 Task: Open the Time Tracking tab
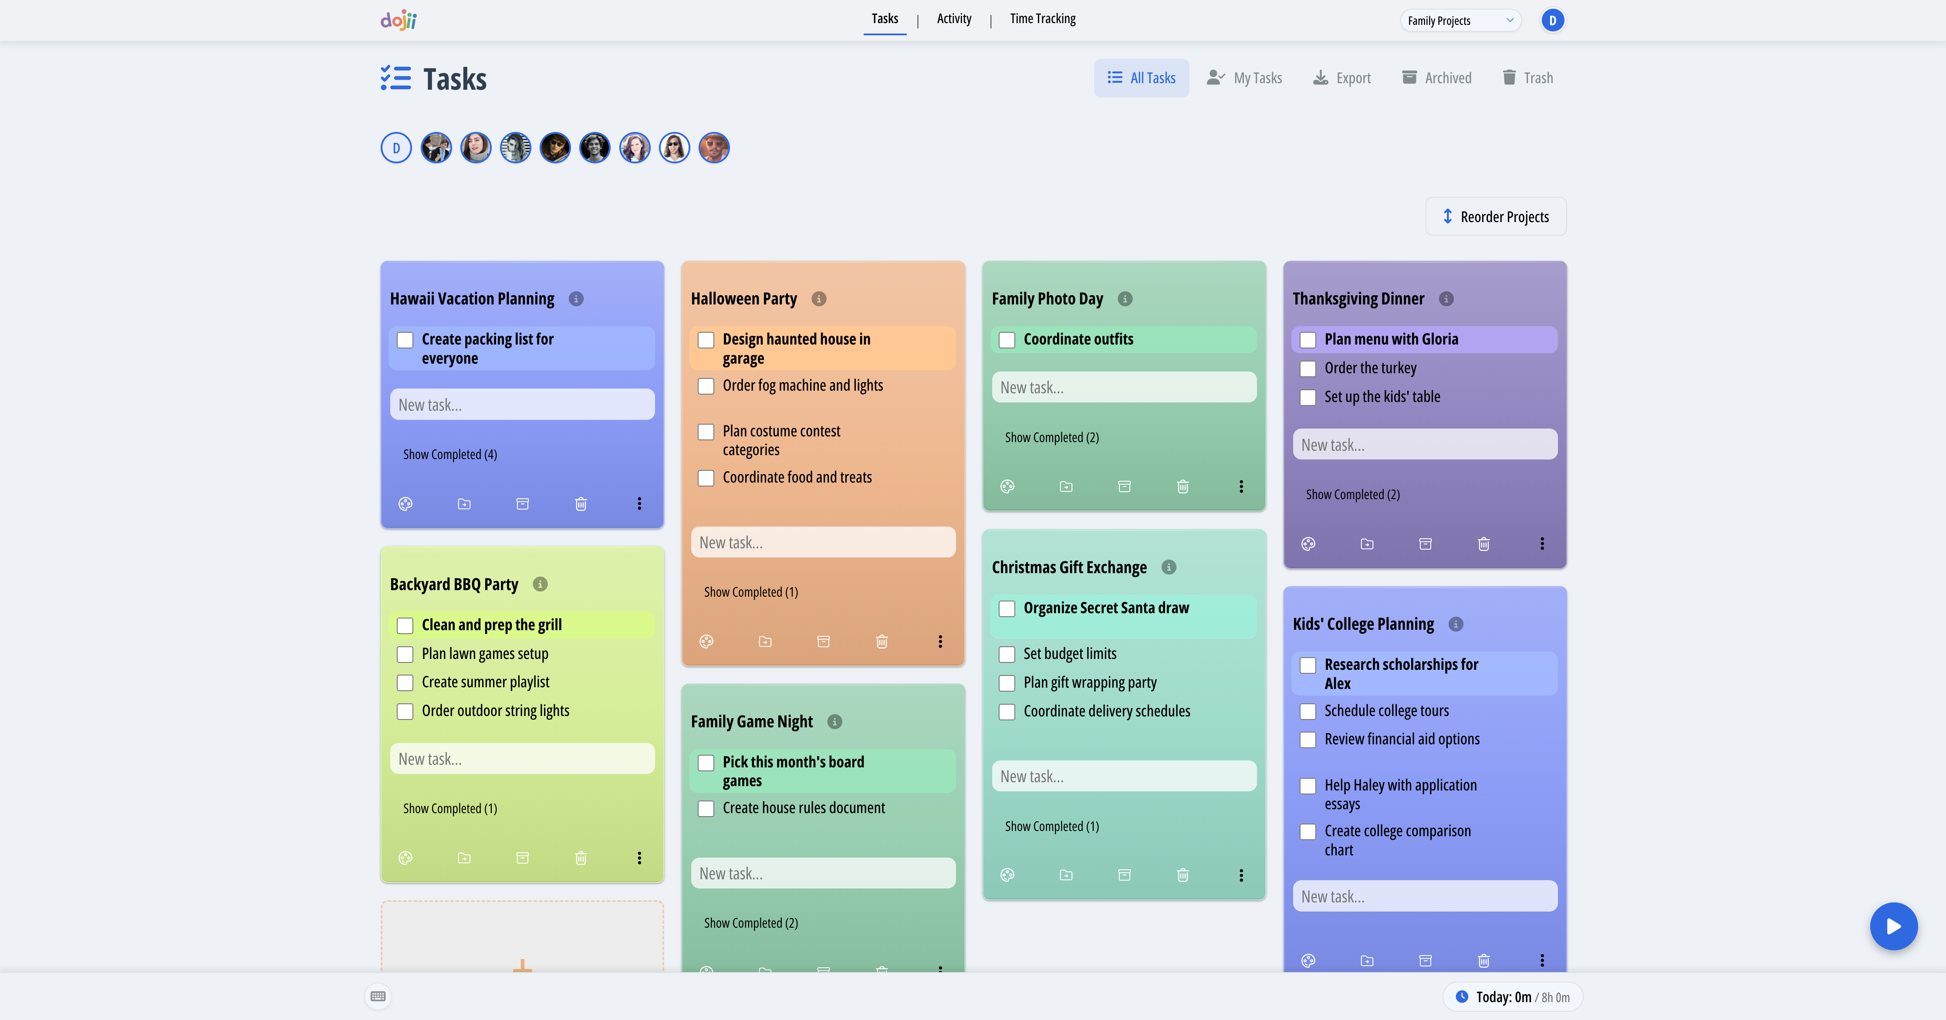point(1043,18)
